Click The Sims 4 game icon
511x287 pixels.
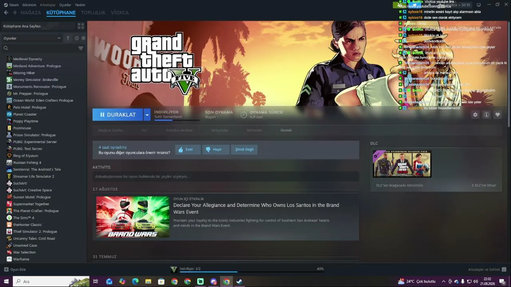(x=9, y=218)
